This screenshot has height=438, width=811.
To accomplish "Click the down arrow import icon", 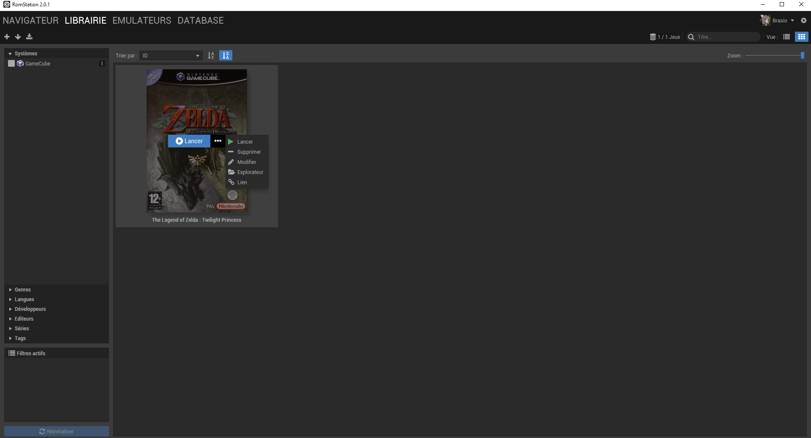I will pos(18,37).
